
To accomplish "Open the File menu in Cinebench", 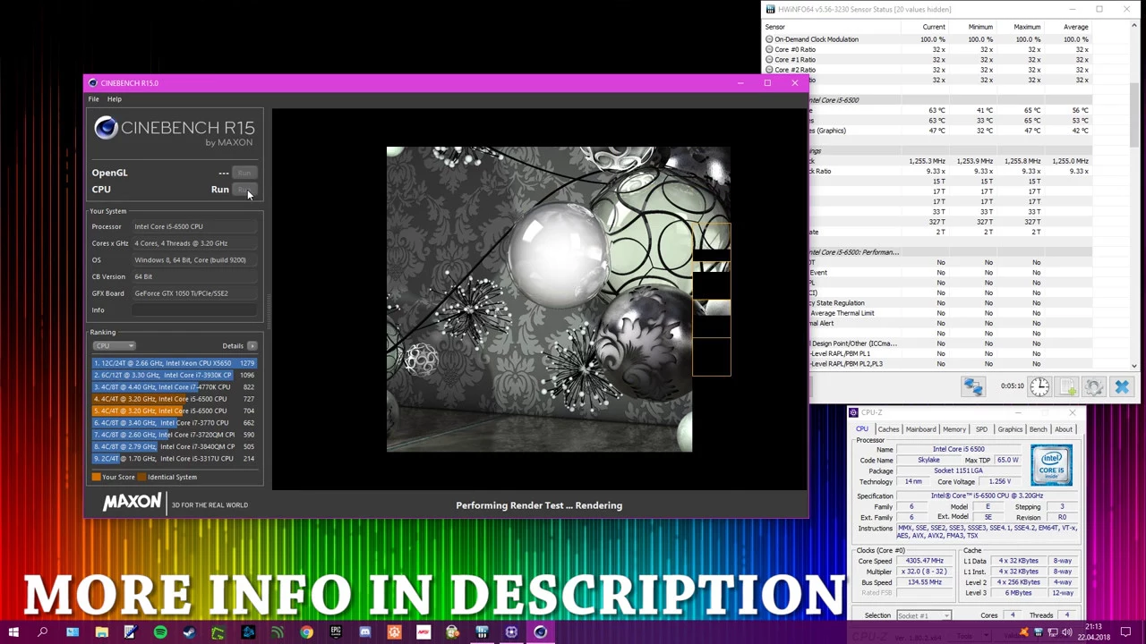I will tap(93, 98).
